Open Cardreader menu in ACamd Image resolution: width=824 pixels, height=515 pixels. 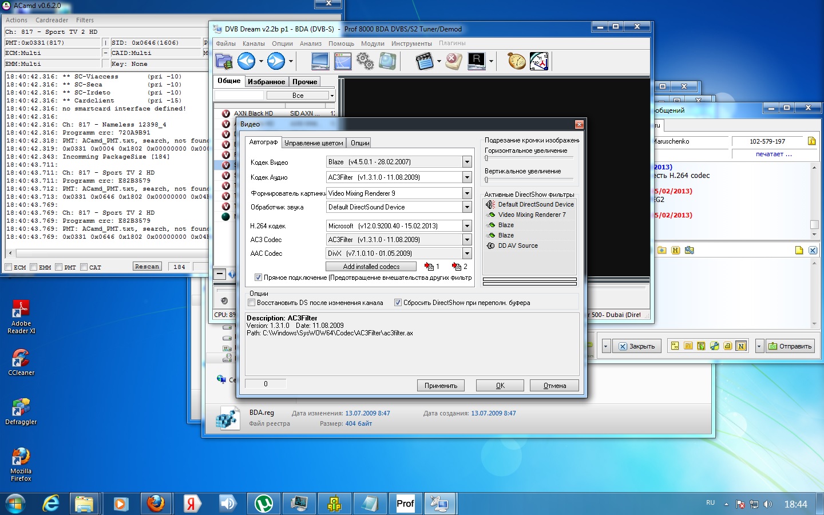pos(51,20)
